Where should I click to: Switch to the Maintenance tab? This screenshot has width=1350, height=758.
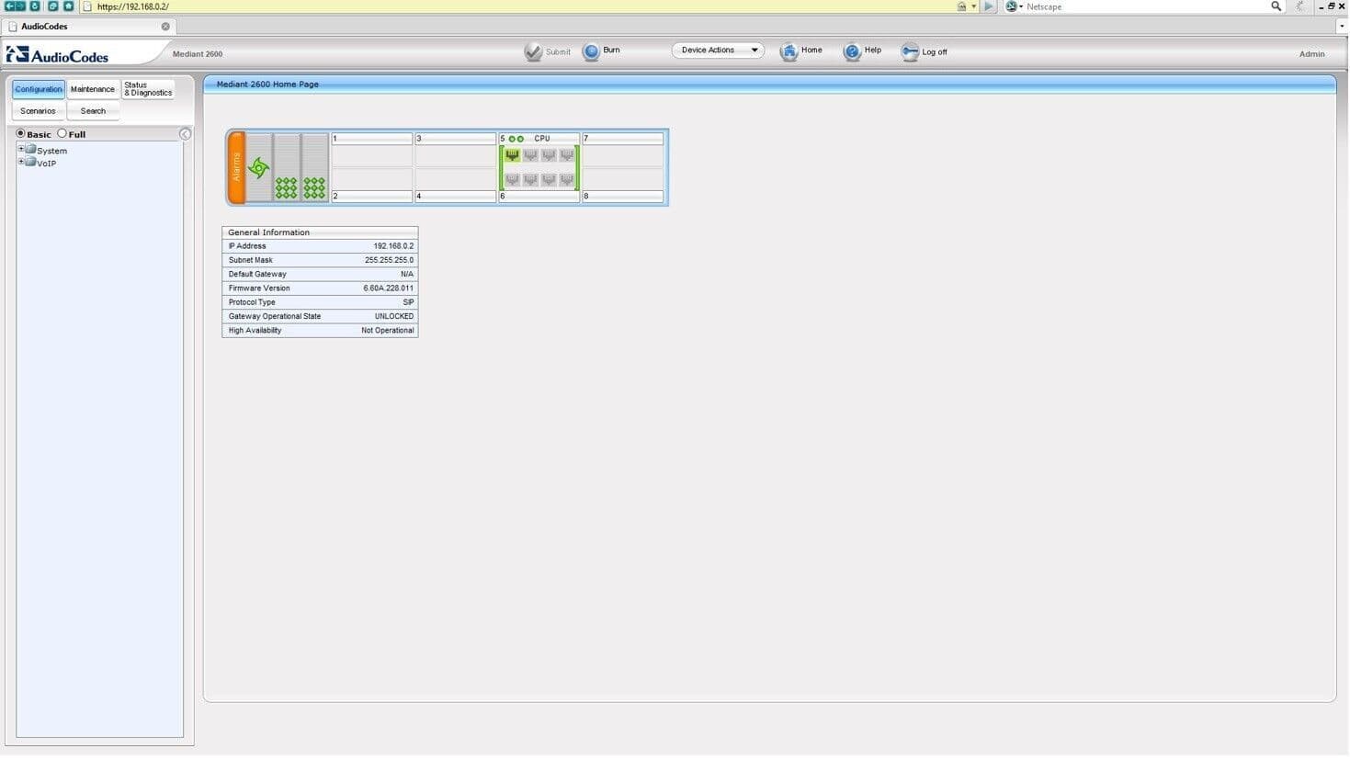click(x=93, y=89)
